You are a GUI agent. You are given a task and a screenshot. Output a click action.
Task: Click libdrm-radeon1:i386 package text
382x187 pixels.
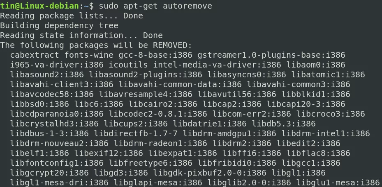[x=160, y=143]
